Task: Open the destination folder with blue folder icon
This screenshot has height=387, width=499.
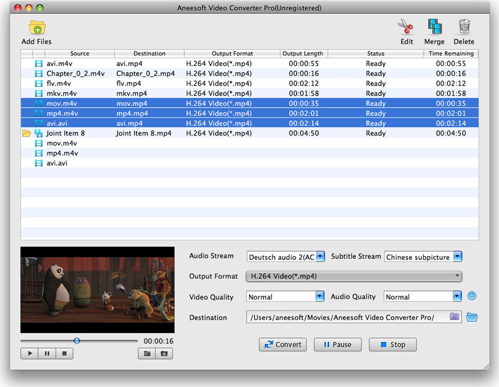Action: pyautogui.click(x=471, y=317)
